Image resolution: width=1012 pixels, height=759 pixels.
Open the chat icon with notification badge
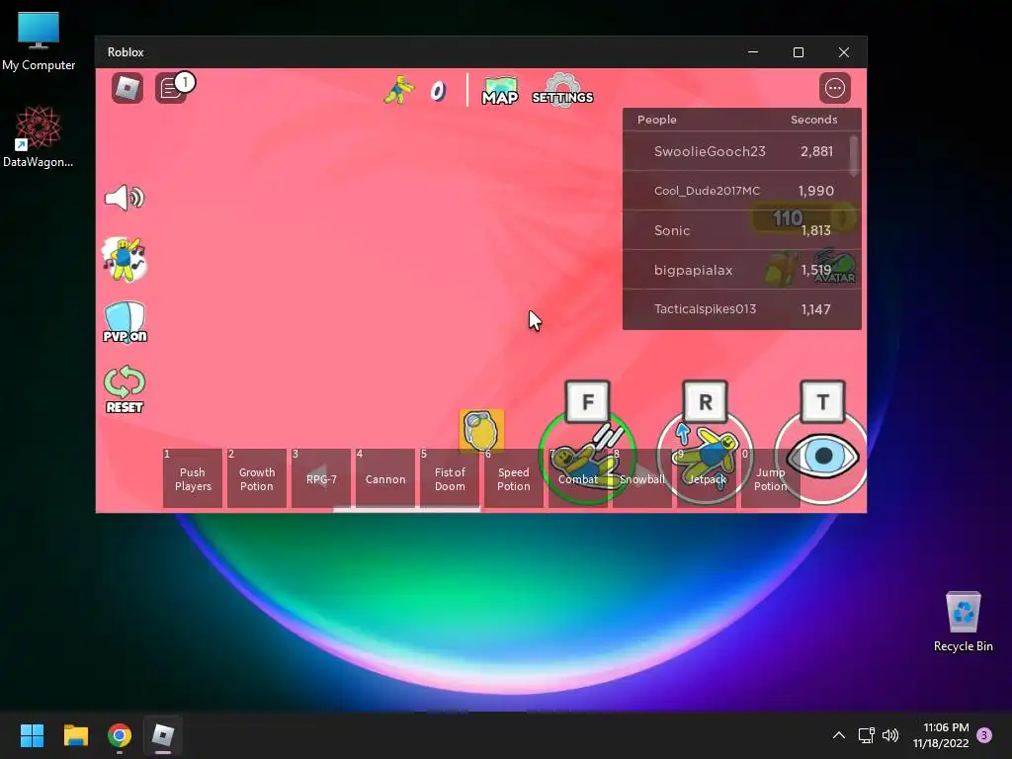(x=173, y=88)
